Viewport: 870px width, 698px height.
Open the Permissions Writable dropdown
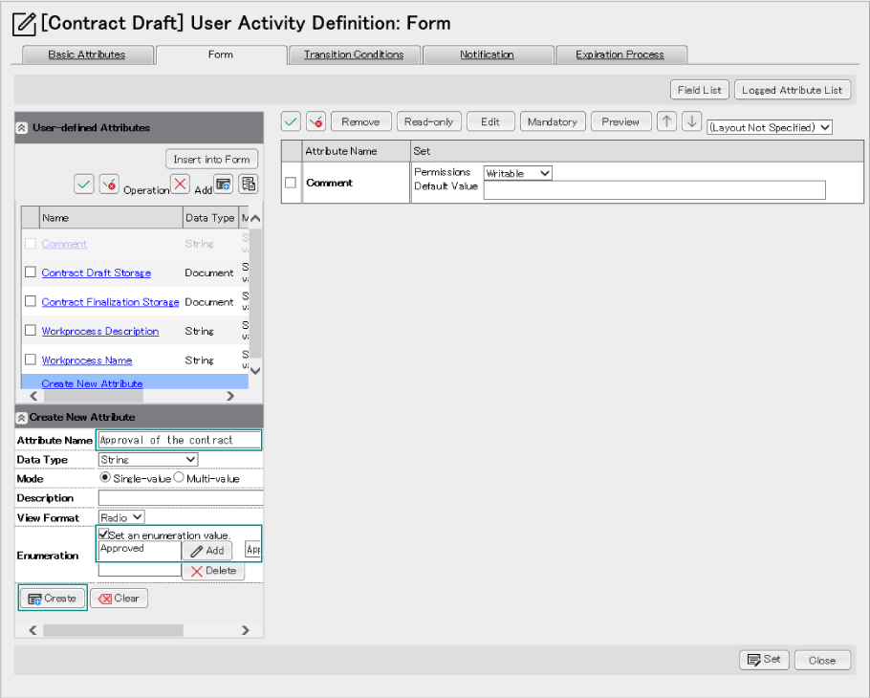tap(517, 173)
